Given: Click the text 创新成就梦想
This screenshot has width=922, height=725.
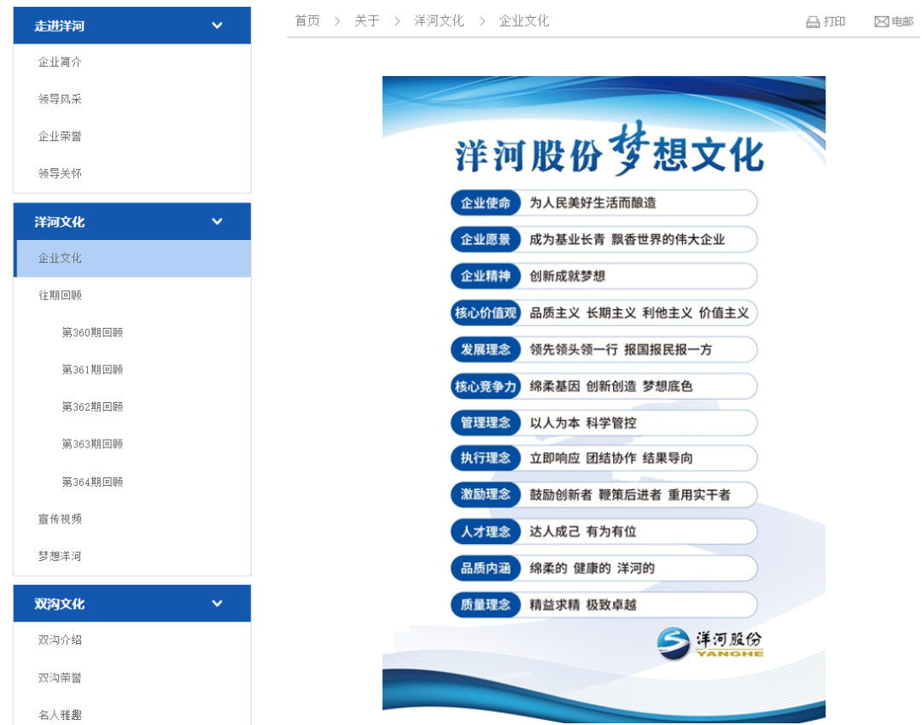Looking at the screenshot, I should [x=568, y=276].
